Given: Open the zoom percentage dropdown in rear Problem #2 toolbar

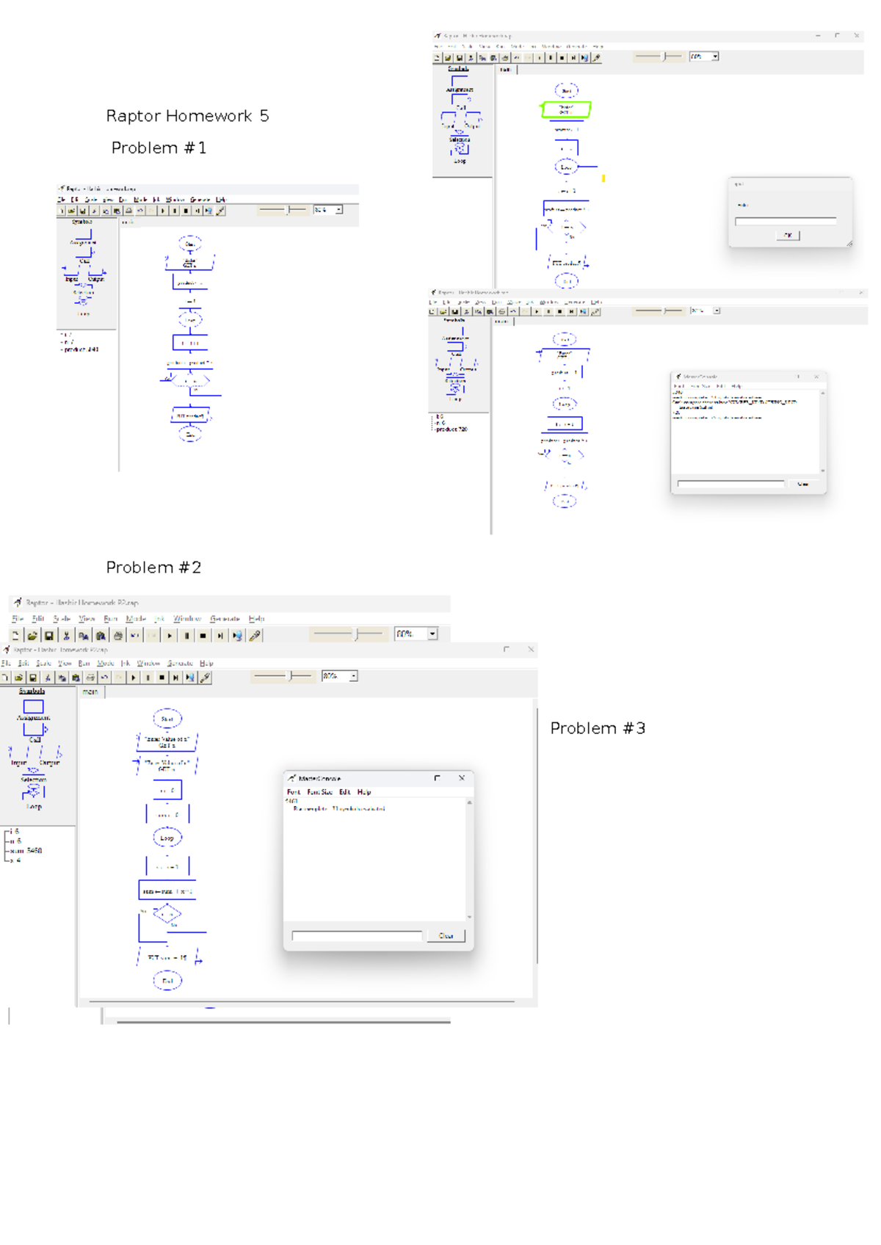Looking at the screenshot, I should (432, 634).
